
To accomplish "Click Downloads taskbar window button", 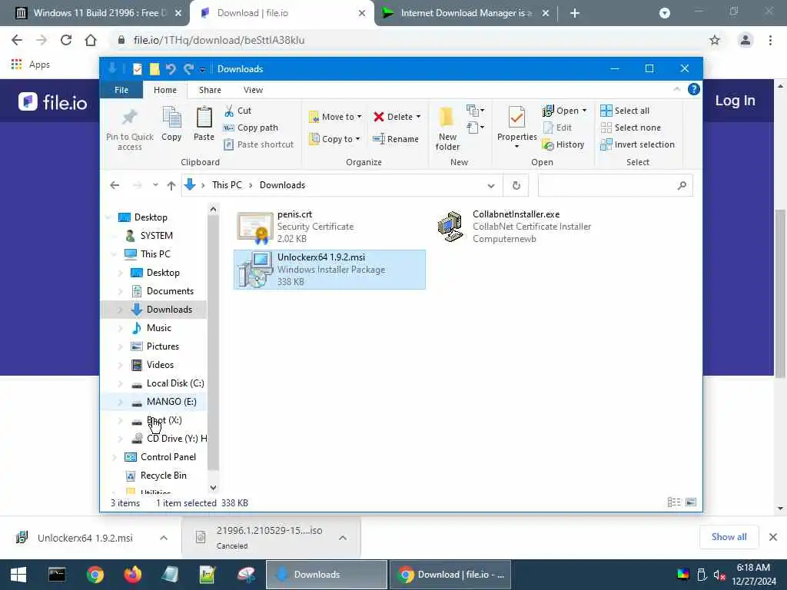I will pos(326,575).
